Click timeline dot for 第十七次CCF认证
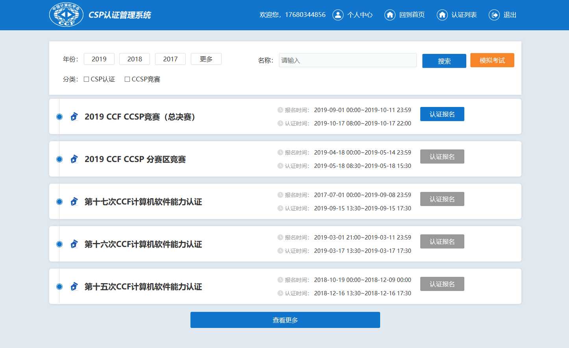The image size is (569, 348). click(59, 202)
